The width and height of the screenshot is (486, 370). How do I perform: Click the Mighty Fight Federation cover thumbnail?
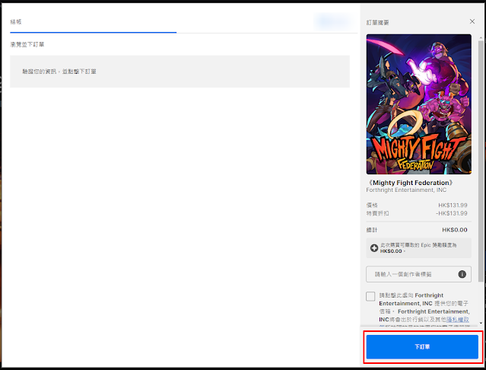[419, 104]
